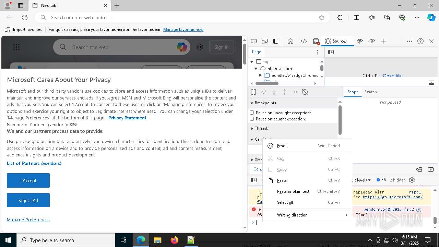Toggle device emulation icon in DevTools
Viewport: 439px width, 247px height.
tap(265, 41)
